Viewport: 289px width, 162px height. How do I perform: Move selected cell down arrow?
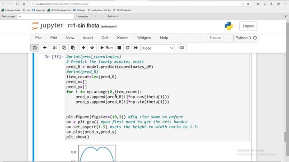click(x=92, y=48)
